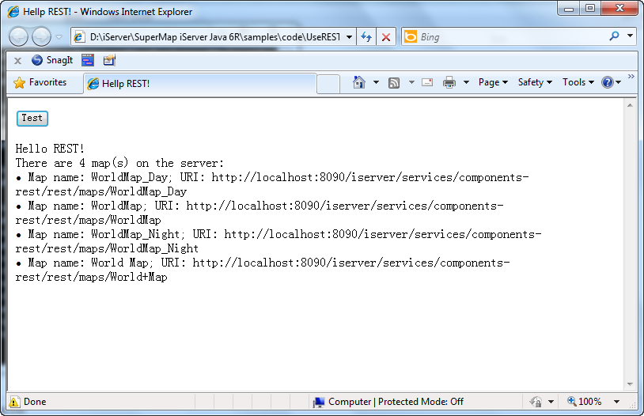
Task: Click the Refresh page icon
Action: 366,37
